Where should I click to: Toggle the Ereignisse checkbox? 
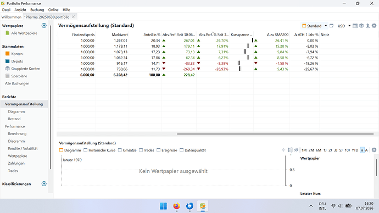[x=159, y=150]
